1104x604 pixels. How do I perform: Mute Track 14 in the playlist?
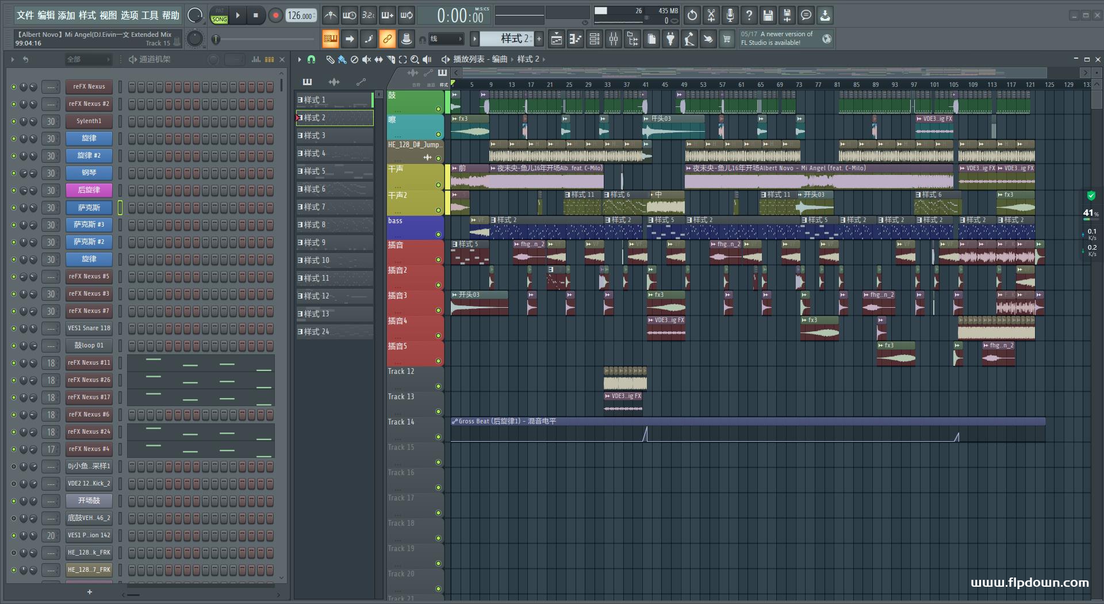(x=438, y=437)
